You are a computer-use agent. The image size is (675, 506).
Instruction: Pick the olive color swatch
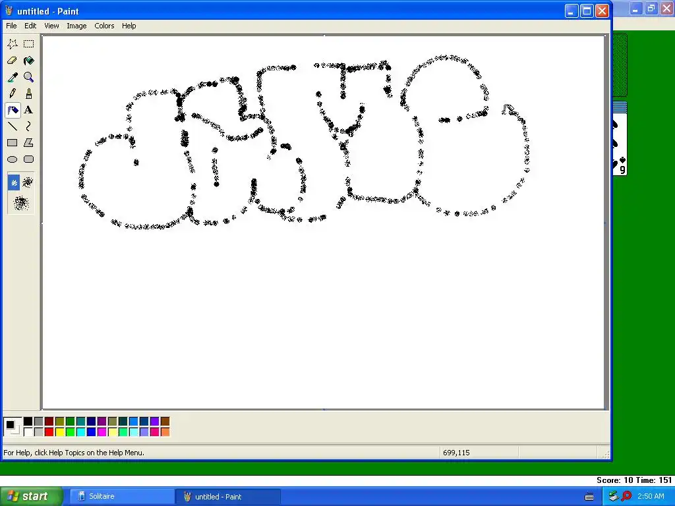60,421
